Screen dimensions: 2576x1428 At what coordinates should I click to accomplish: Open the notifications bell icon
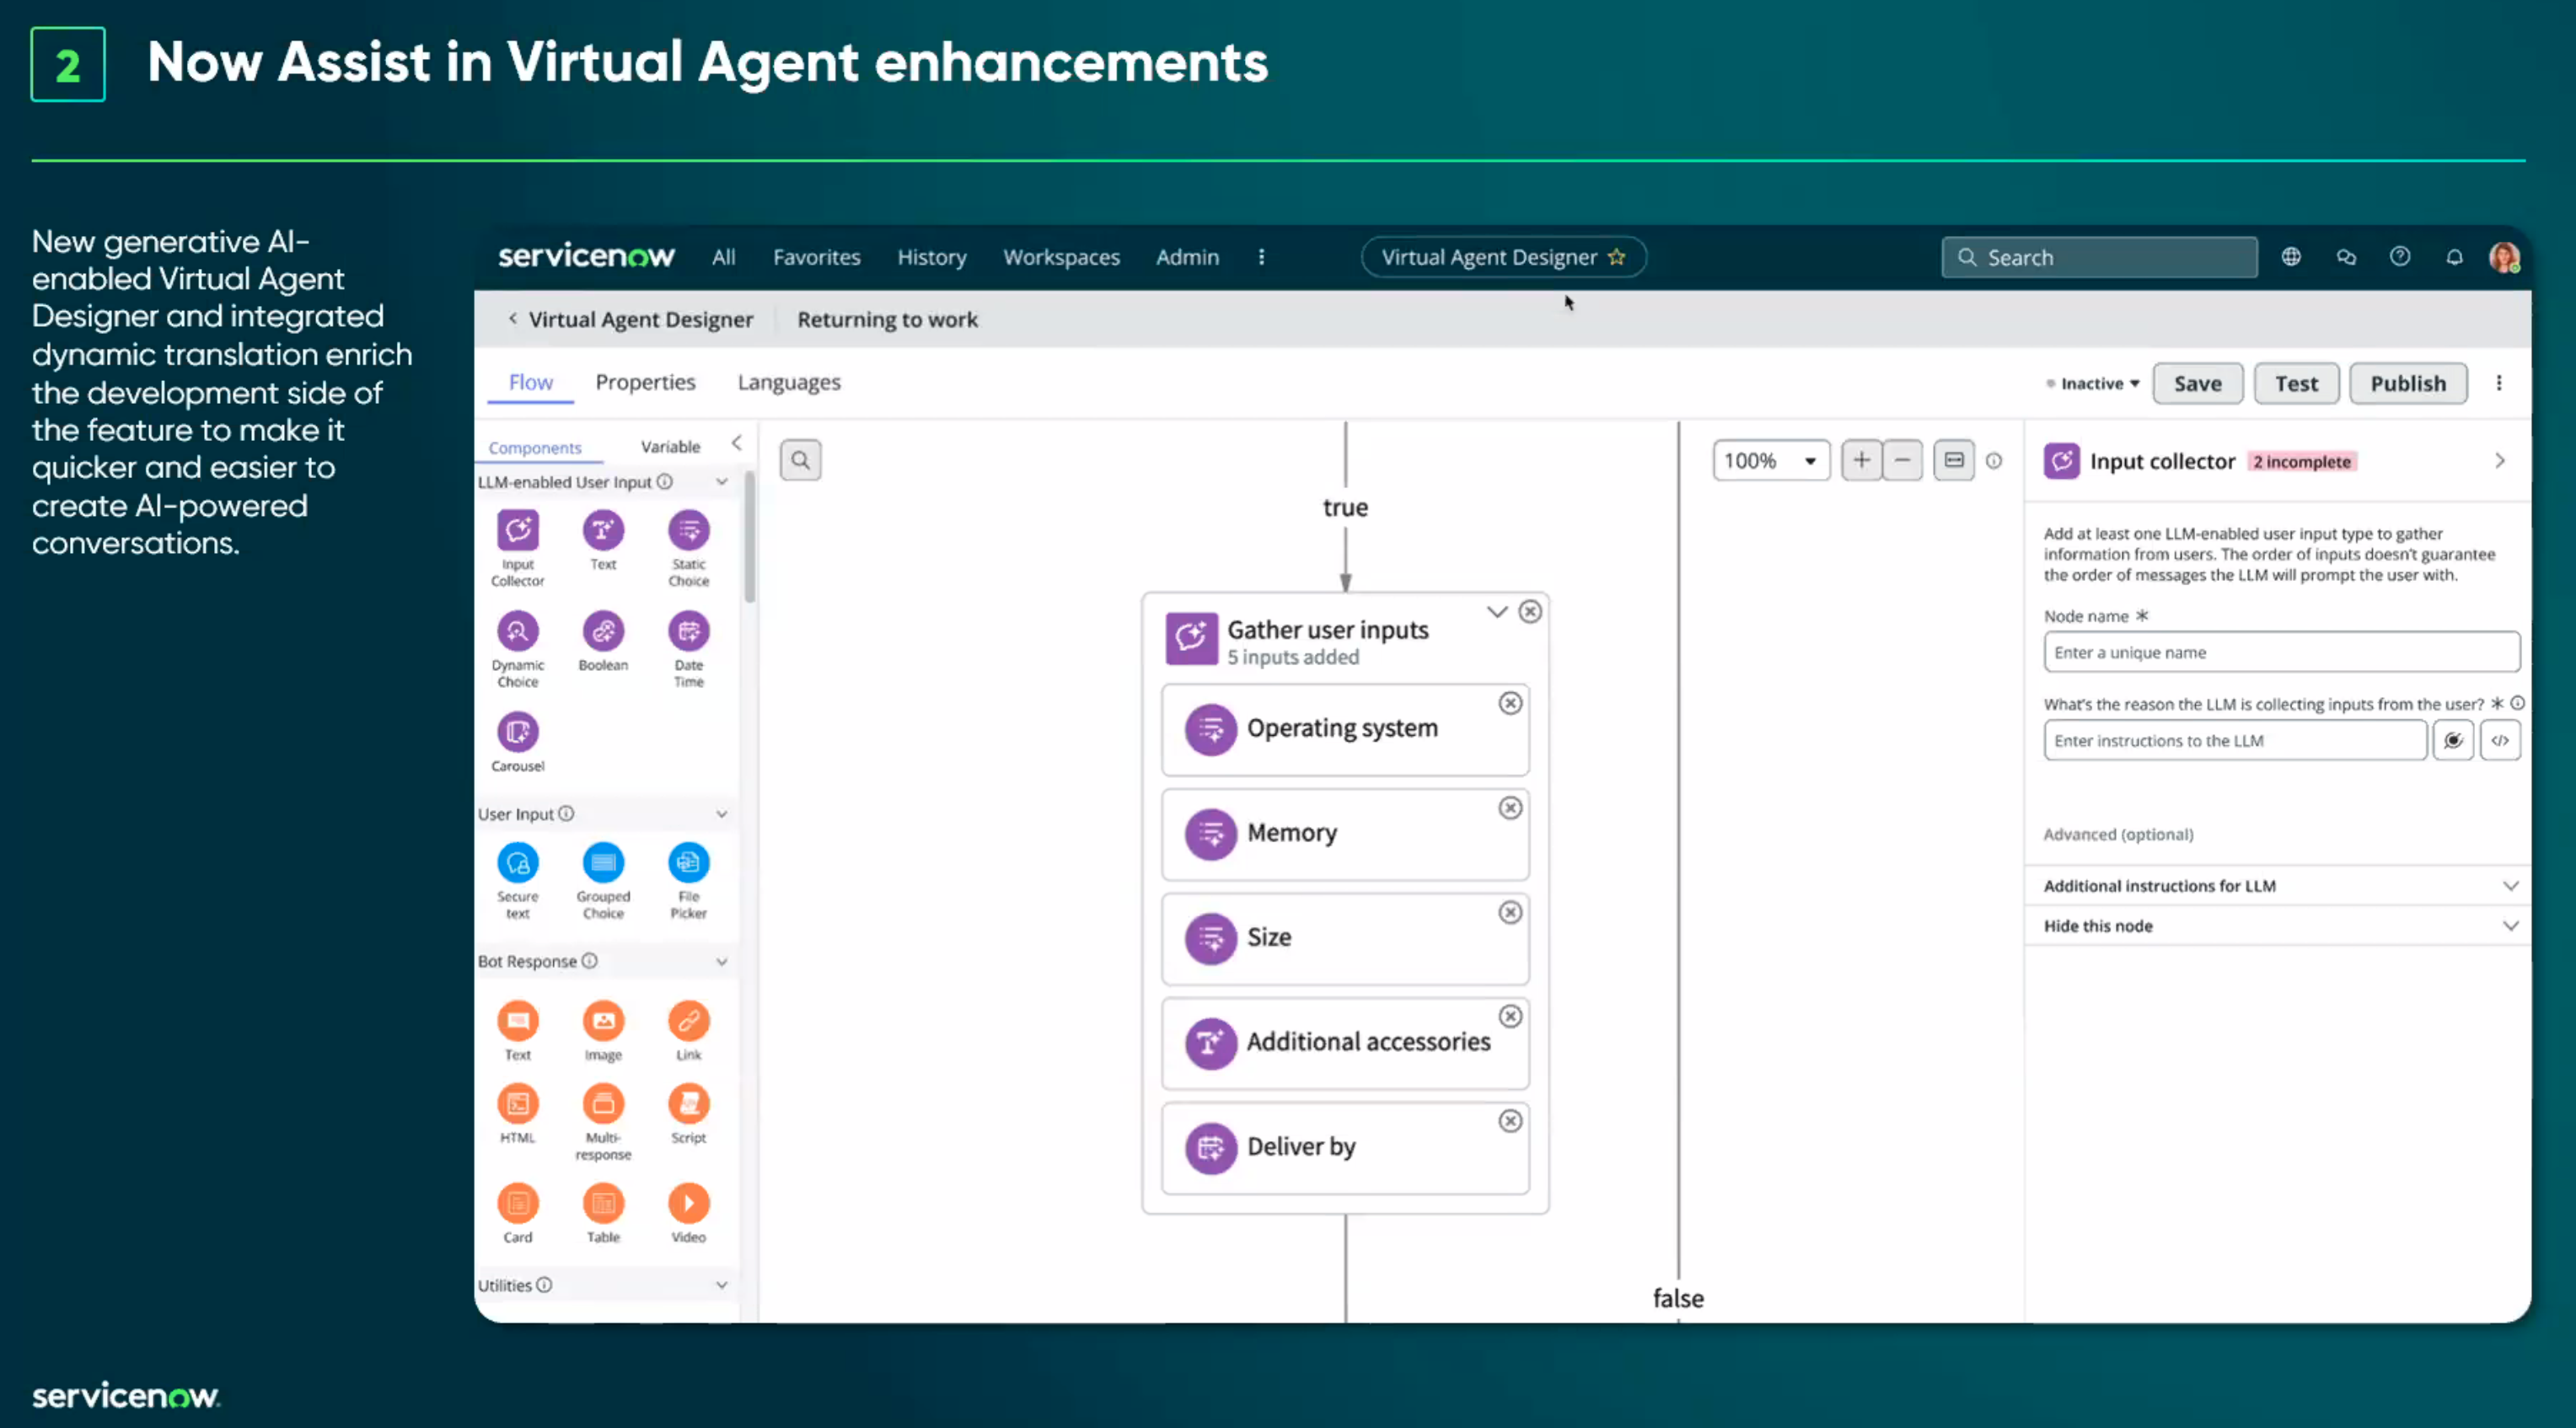point(2454,257)
